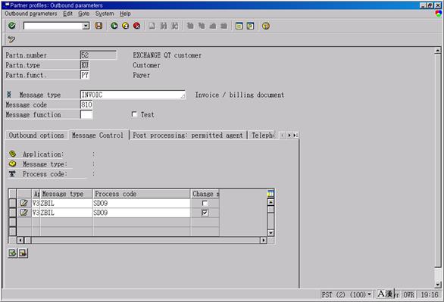Open the Message type INVOIC value help
Screen dimensions: 444x302
coord(183,96)
